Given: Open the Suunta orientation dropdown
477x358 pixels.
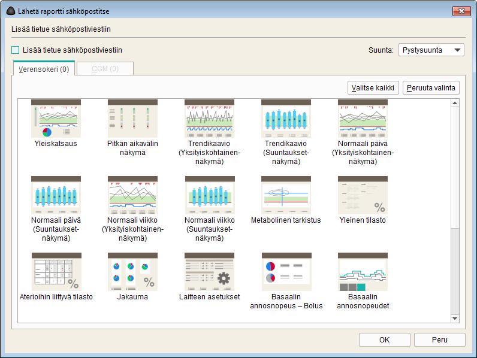Looking at the screenshot, I should point(431,50).
